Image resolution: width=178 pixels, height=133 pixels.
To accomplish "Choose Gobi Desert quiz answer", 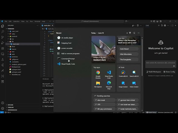I will point(128,49).
